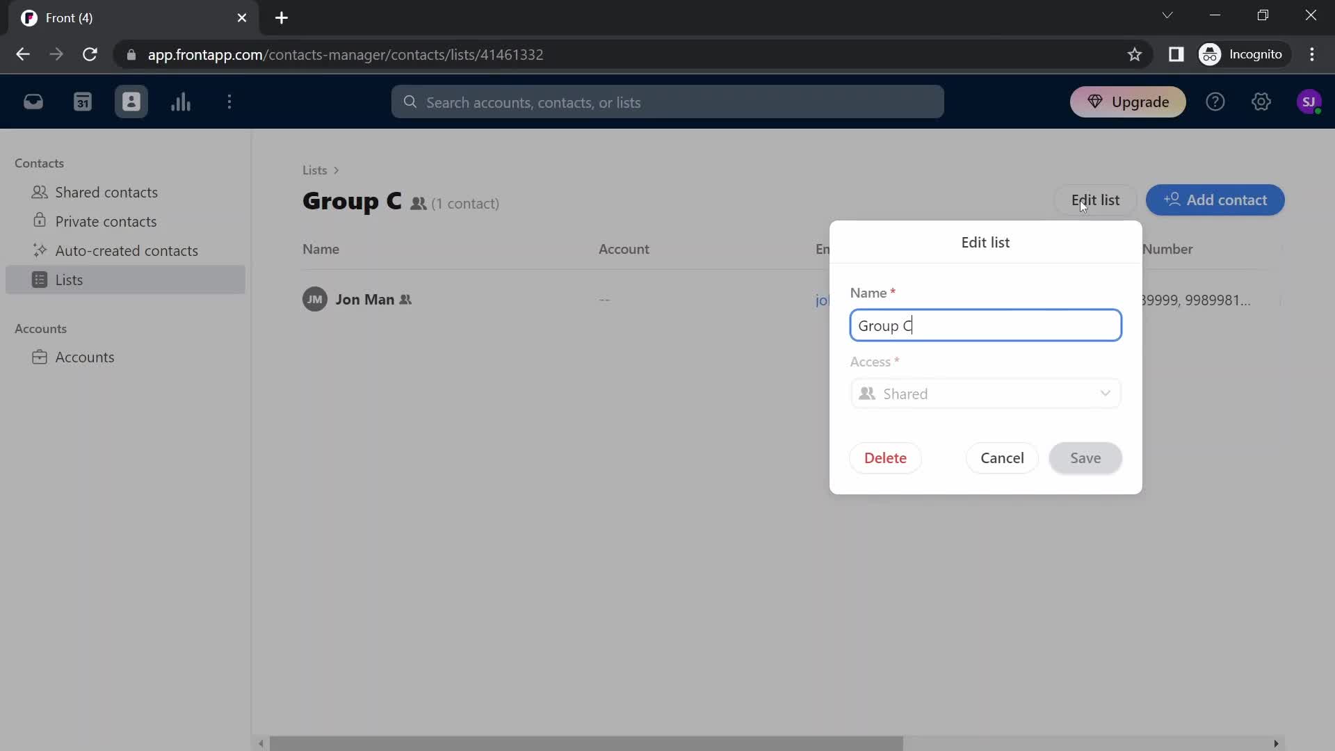Open the Settings gear icon

[x=1262, y=102]
